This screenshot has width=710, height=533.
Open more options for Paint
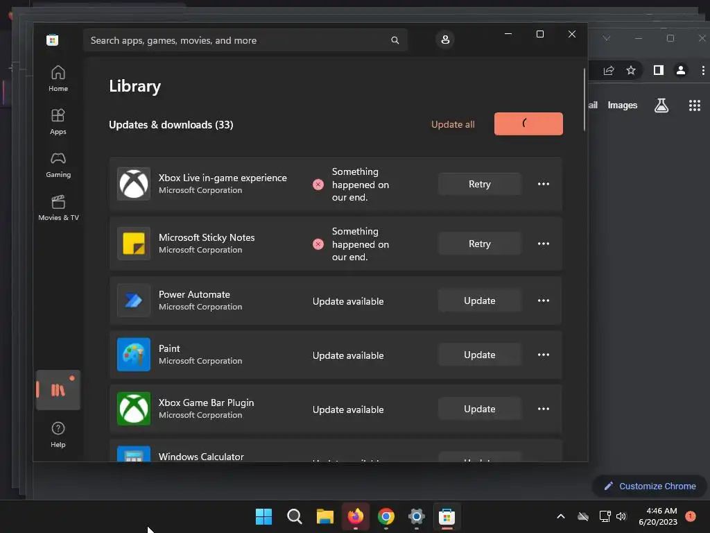tap(544, 355)
